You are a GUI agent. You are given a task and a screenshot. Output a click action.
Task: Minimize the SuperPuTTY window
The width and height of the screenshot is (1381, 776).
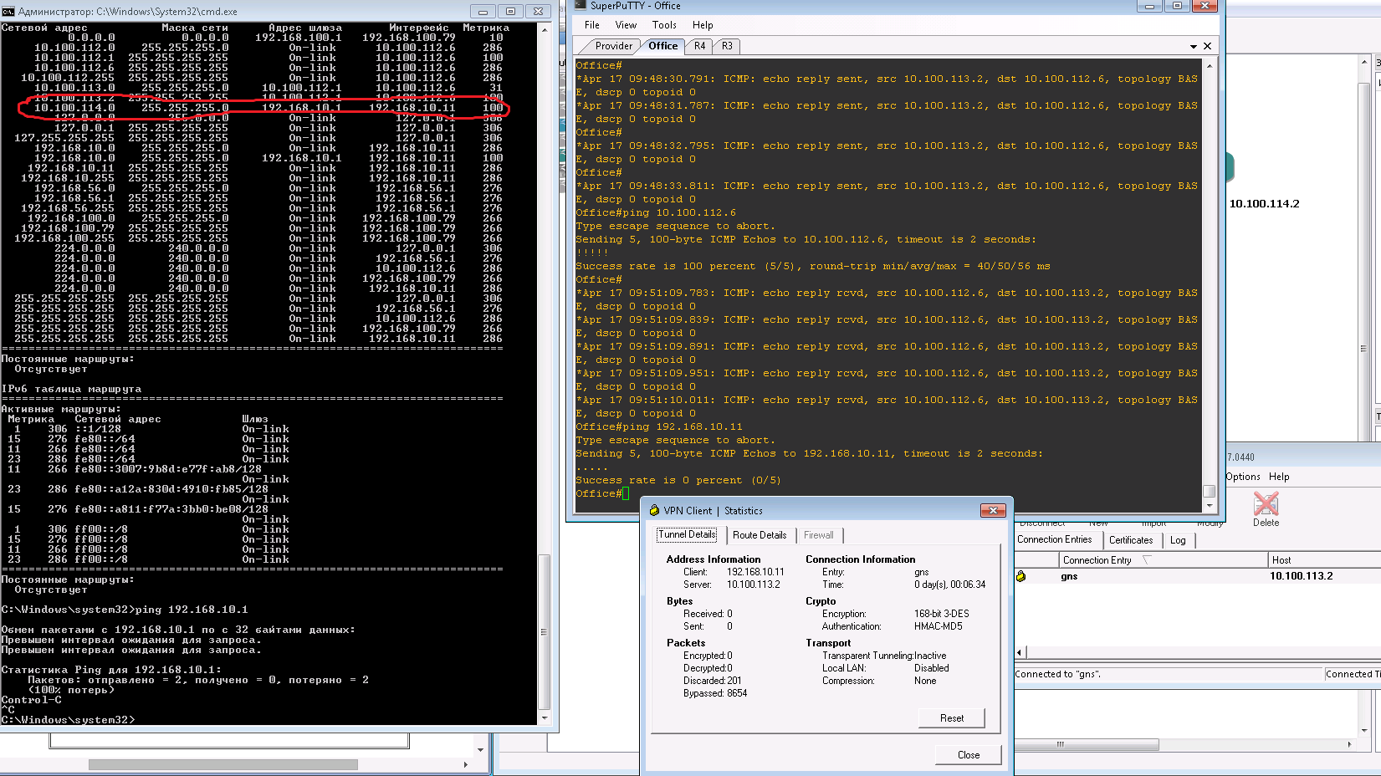click(x=1149, y=6)
